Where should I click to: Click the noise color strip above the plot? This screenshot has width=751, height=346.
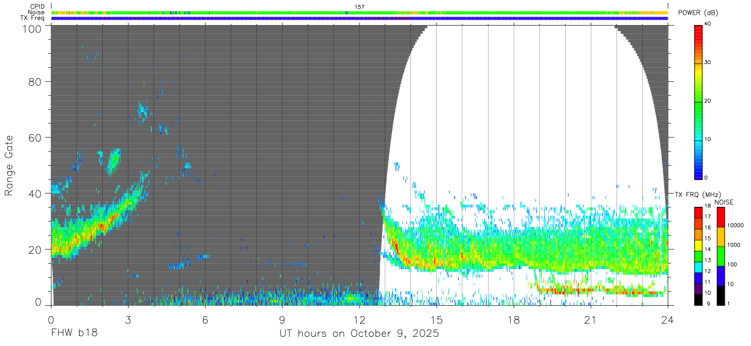(x=360, y=12)
